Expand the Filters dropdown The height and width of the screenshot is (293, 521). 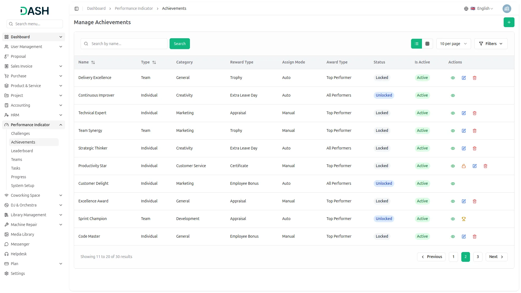(x=491, y=44)
